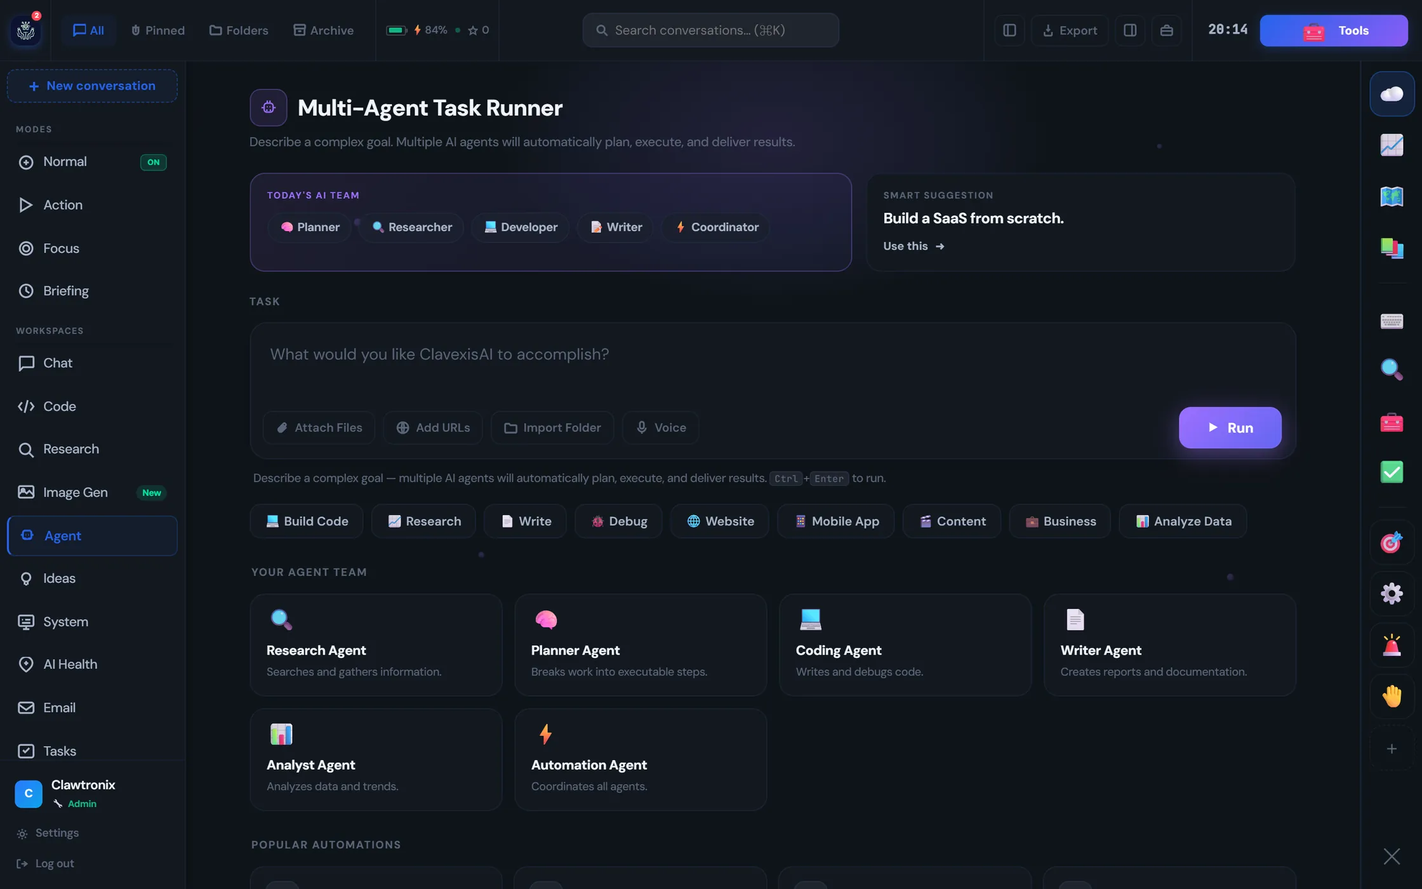Switch to the All conversations tab
This screenshot has height=889, width=1422.
pos(88,30)
